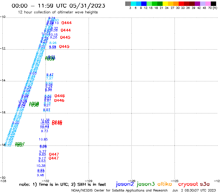Click the light blue value 8.96

coord(53,43)
